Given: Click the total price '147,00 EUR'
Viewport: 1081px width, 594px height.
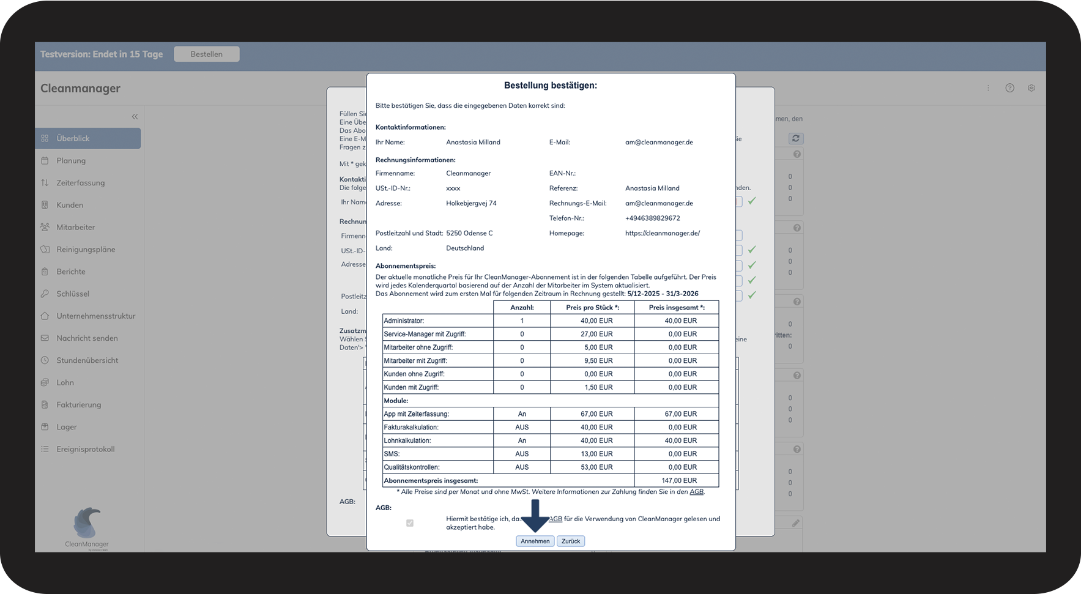Looking at the screenshot, I should tap(679, 481).
